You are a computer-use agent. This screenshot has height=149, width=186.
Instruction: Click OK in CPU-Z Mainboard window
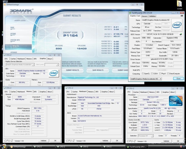117,141
